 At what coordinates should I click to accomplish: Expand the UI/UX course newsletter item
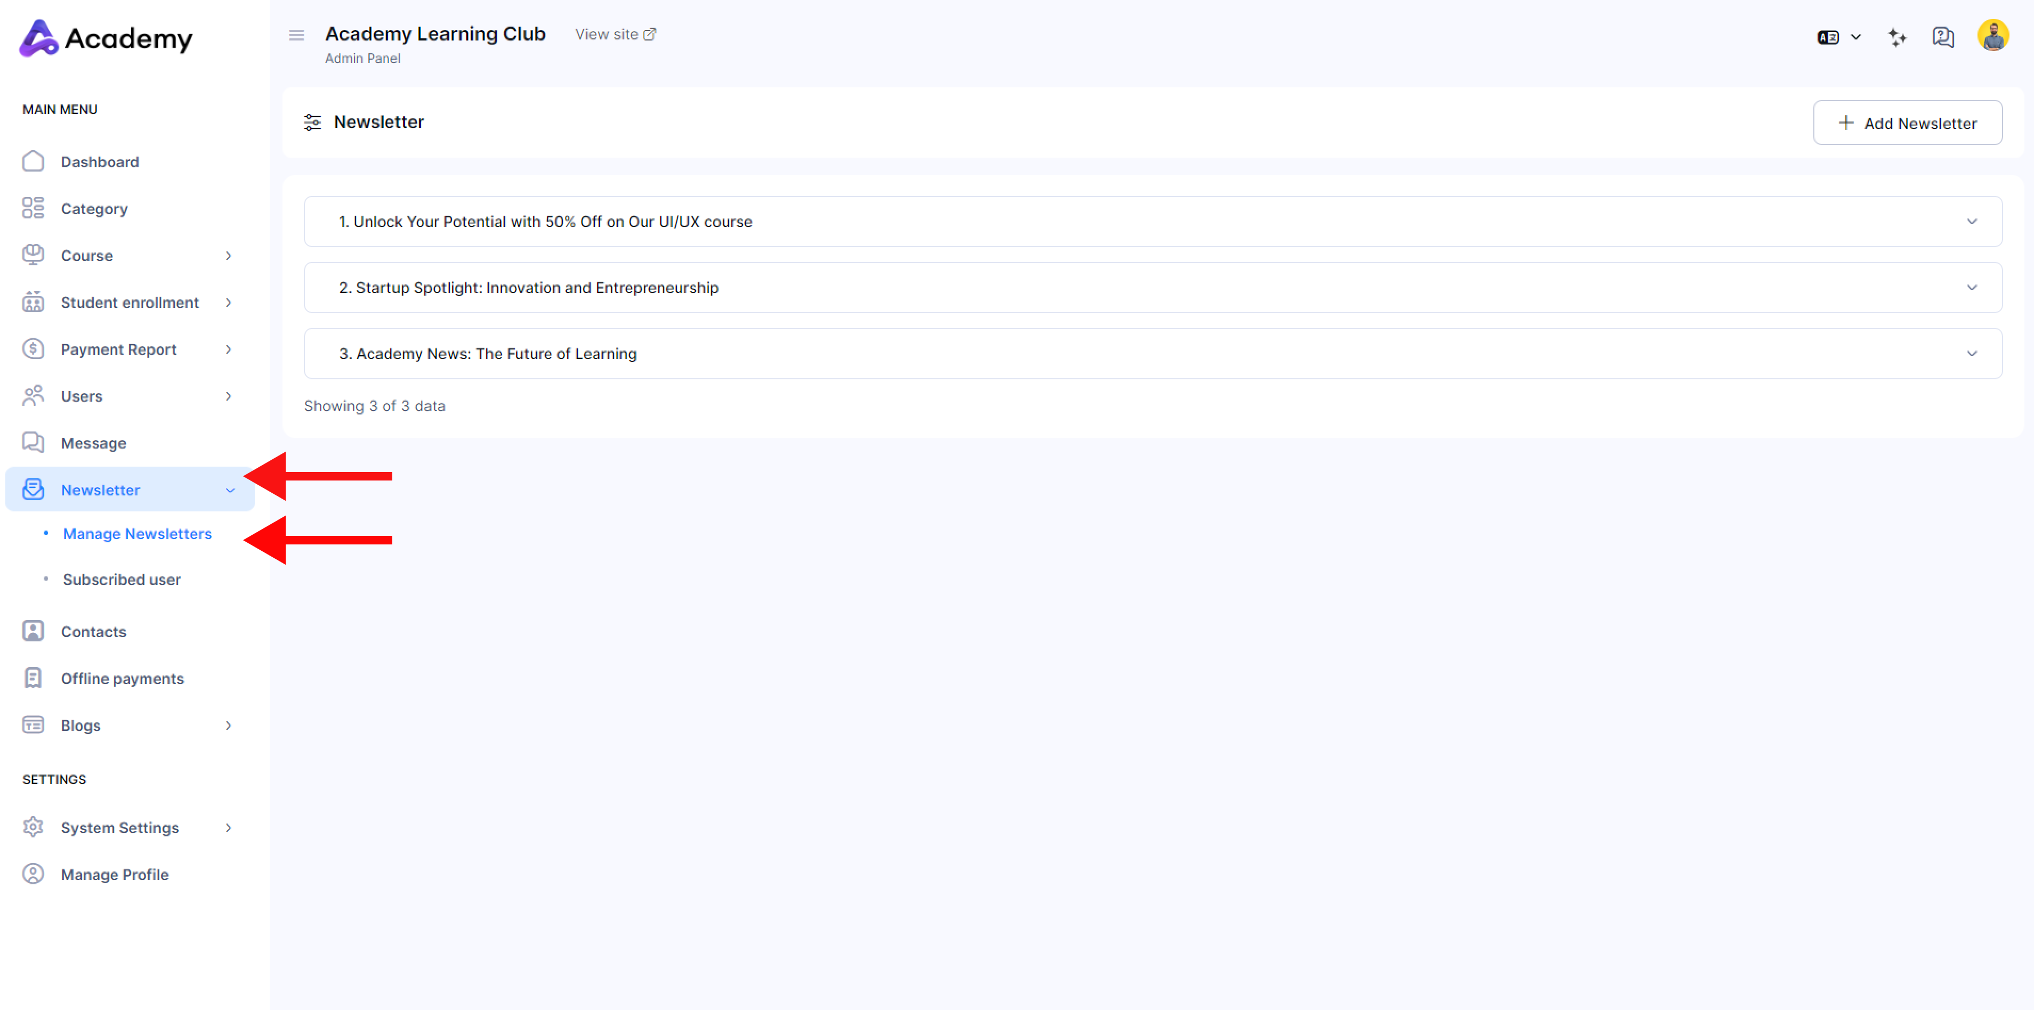1971,222
